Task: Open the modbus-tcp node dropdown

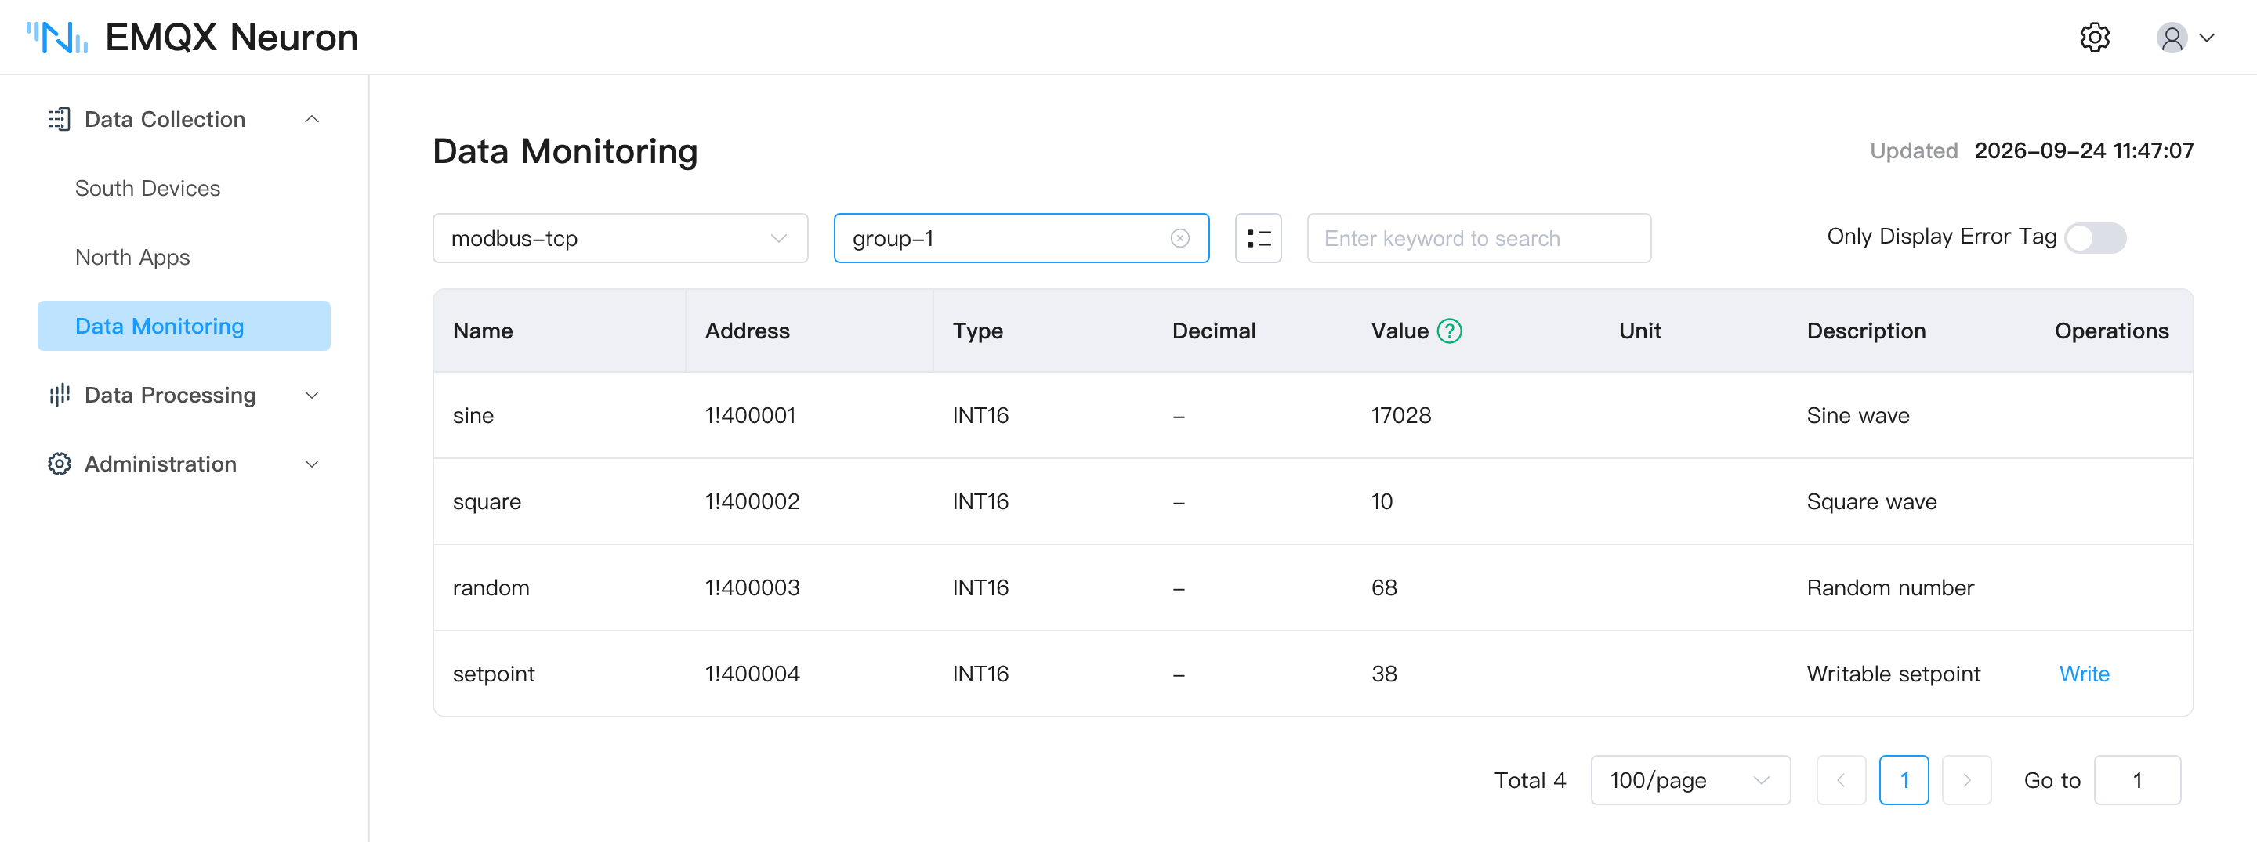Action: click(621, 238)
